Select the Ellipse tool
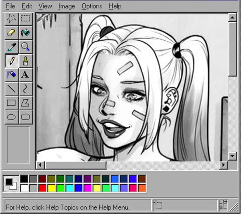 click(x=12, y=117)
